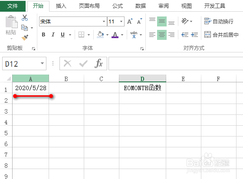Increase font size with the large A
This screenshot has height=179, width=243.
[x=130, y=21]
